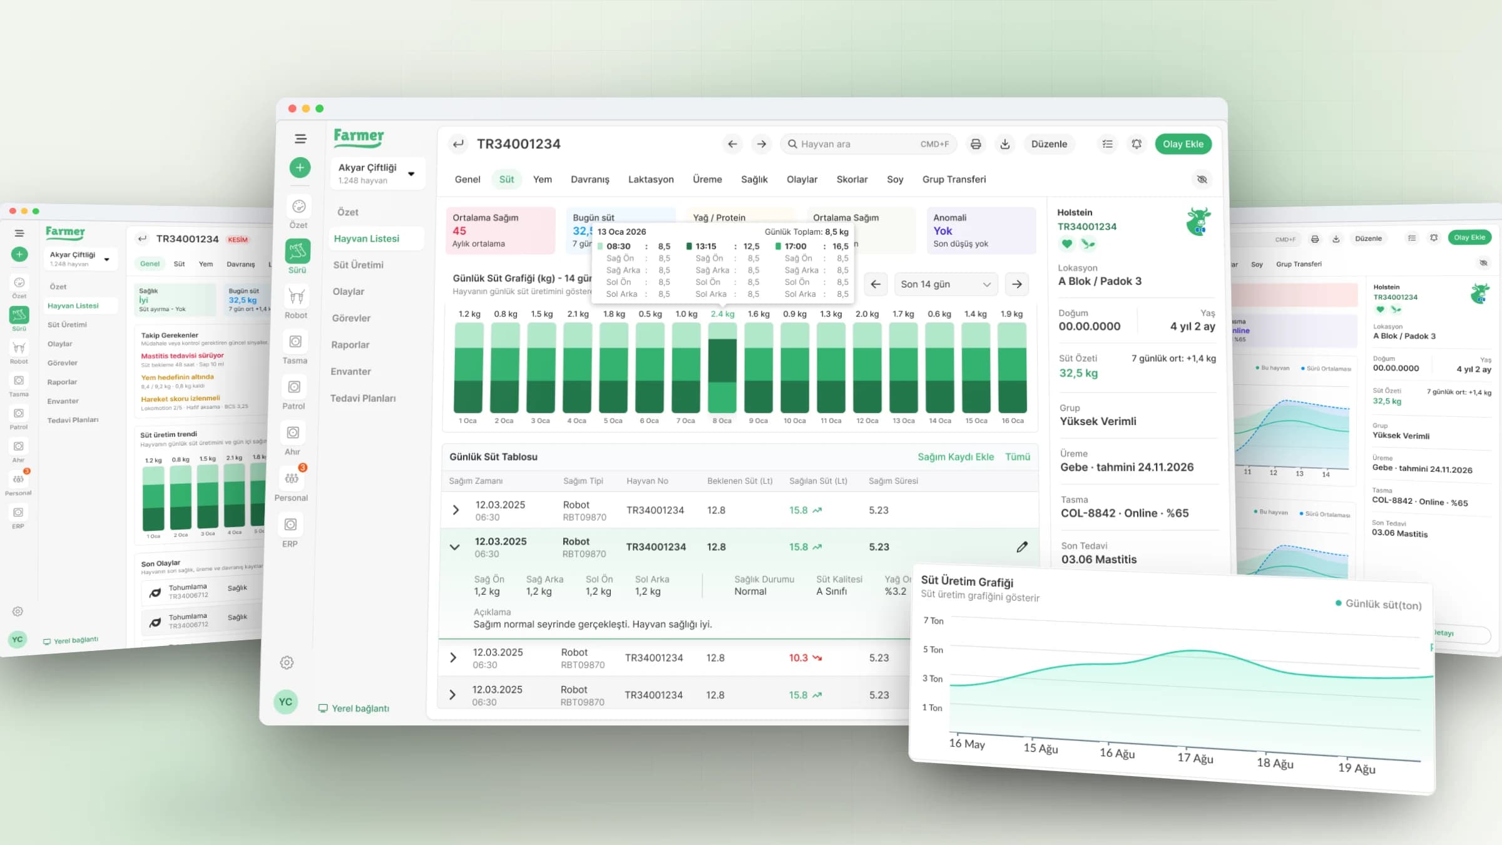The image size is (1502, 845).
Task: Select the 8 Oca bar in milk chart
Action: tap(722, 368)
